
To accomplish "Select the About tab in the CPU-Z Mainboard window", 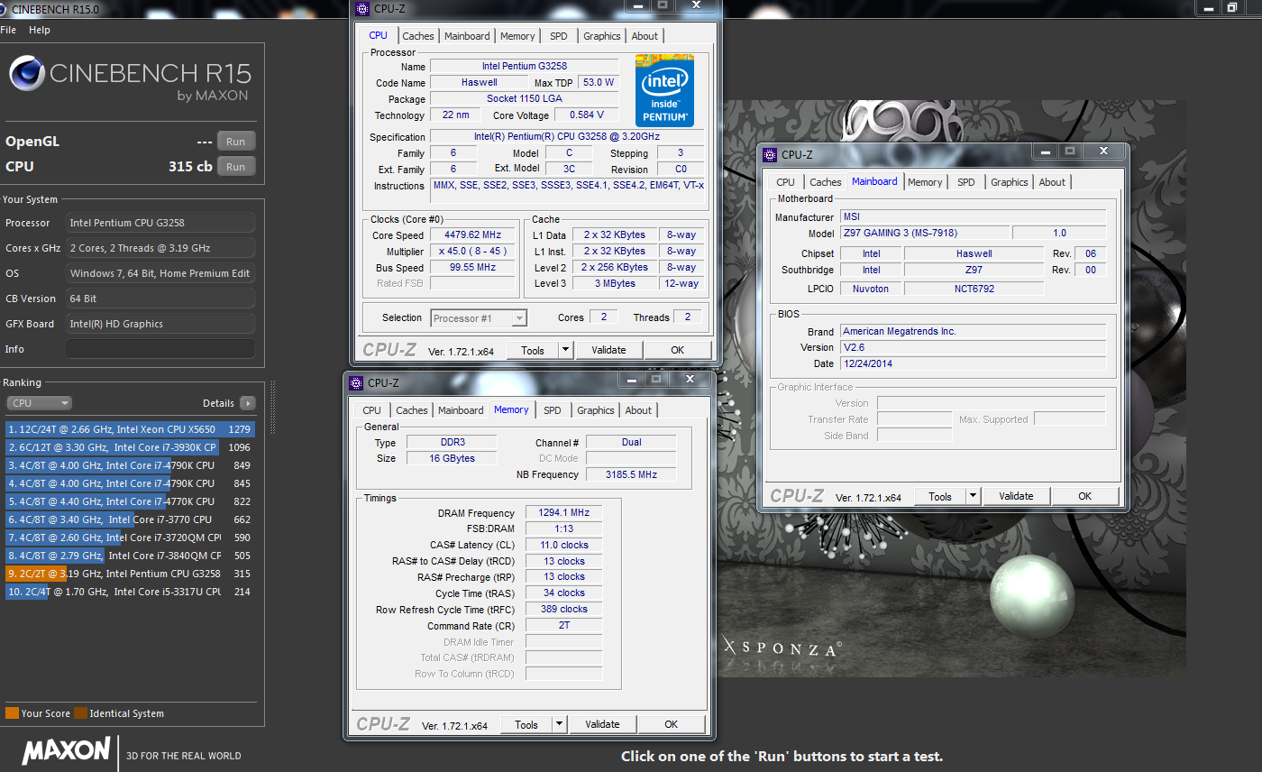I will (1052, 182).
